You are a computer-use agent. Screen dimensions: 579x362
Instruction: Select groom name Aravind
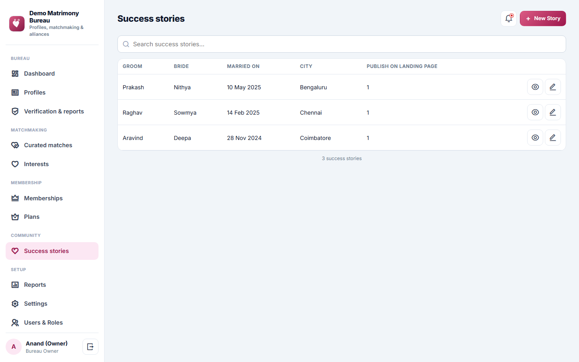[133, 138]
